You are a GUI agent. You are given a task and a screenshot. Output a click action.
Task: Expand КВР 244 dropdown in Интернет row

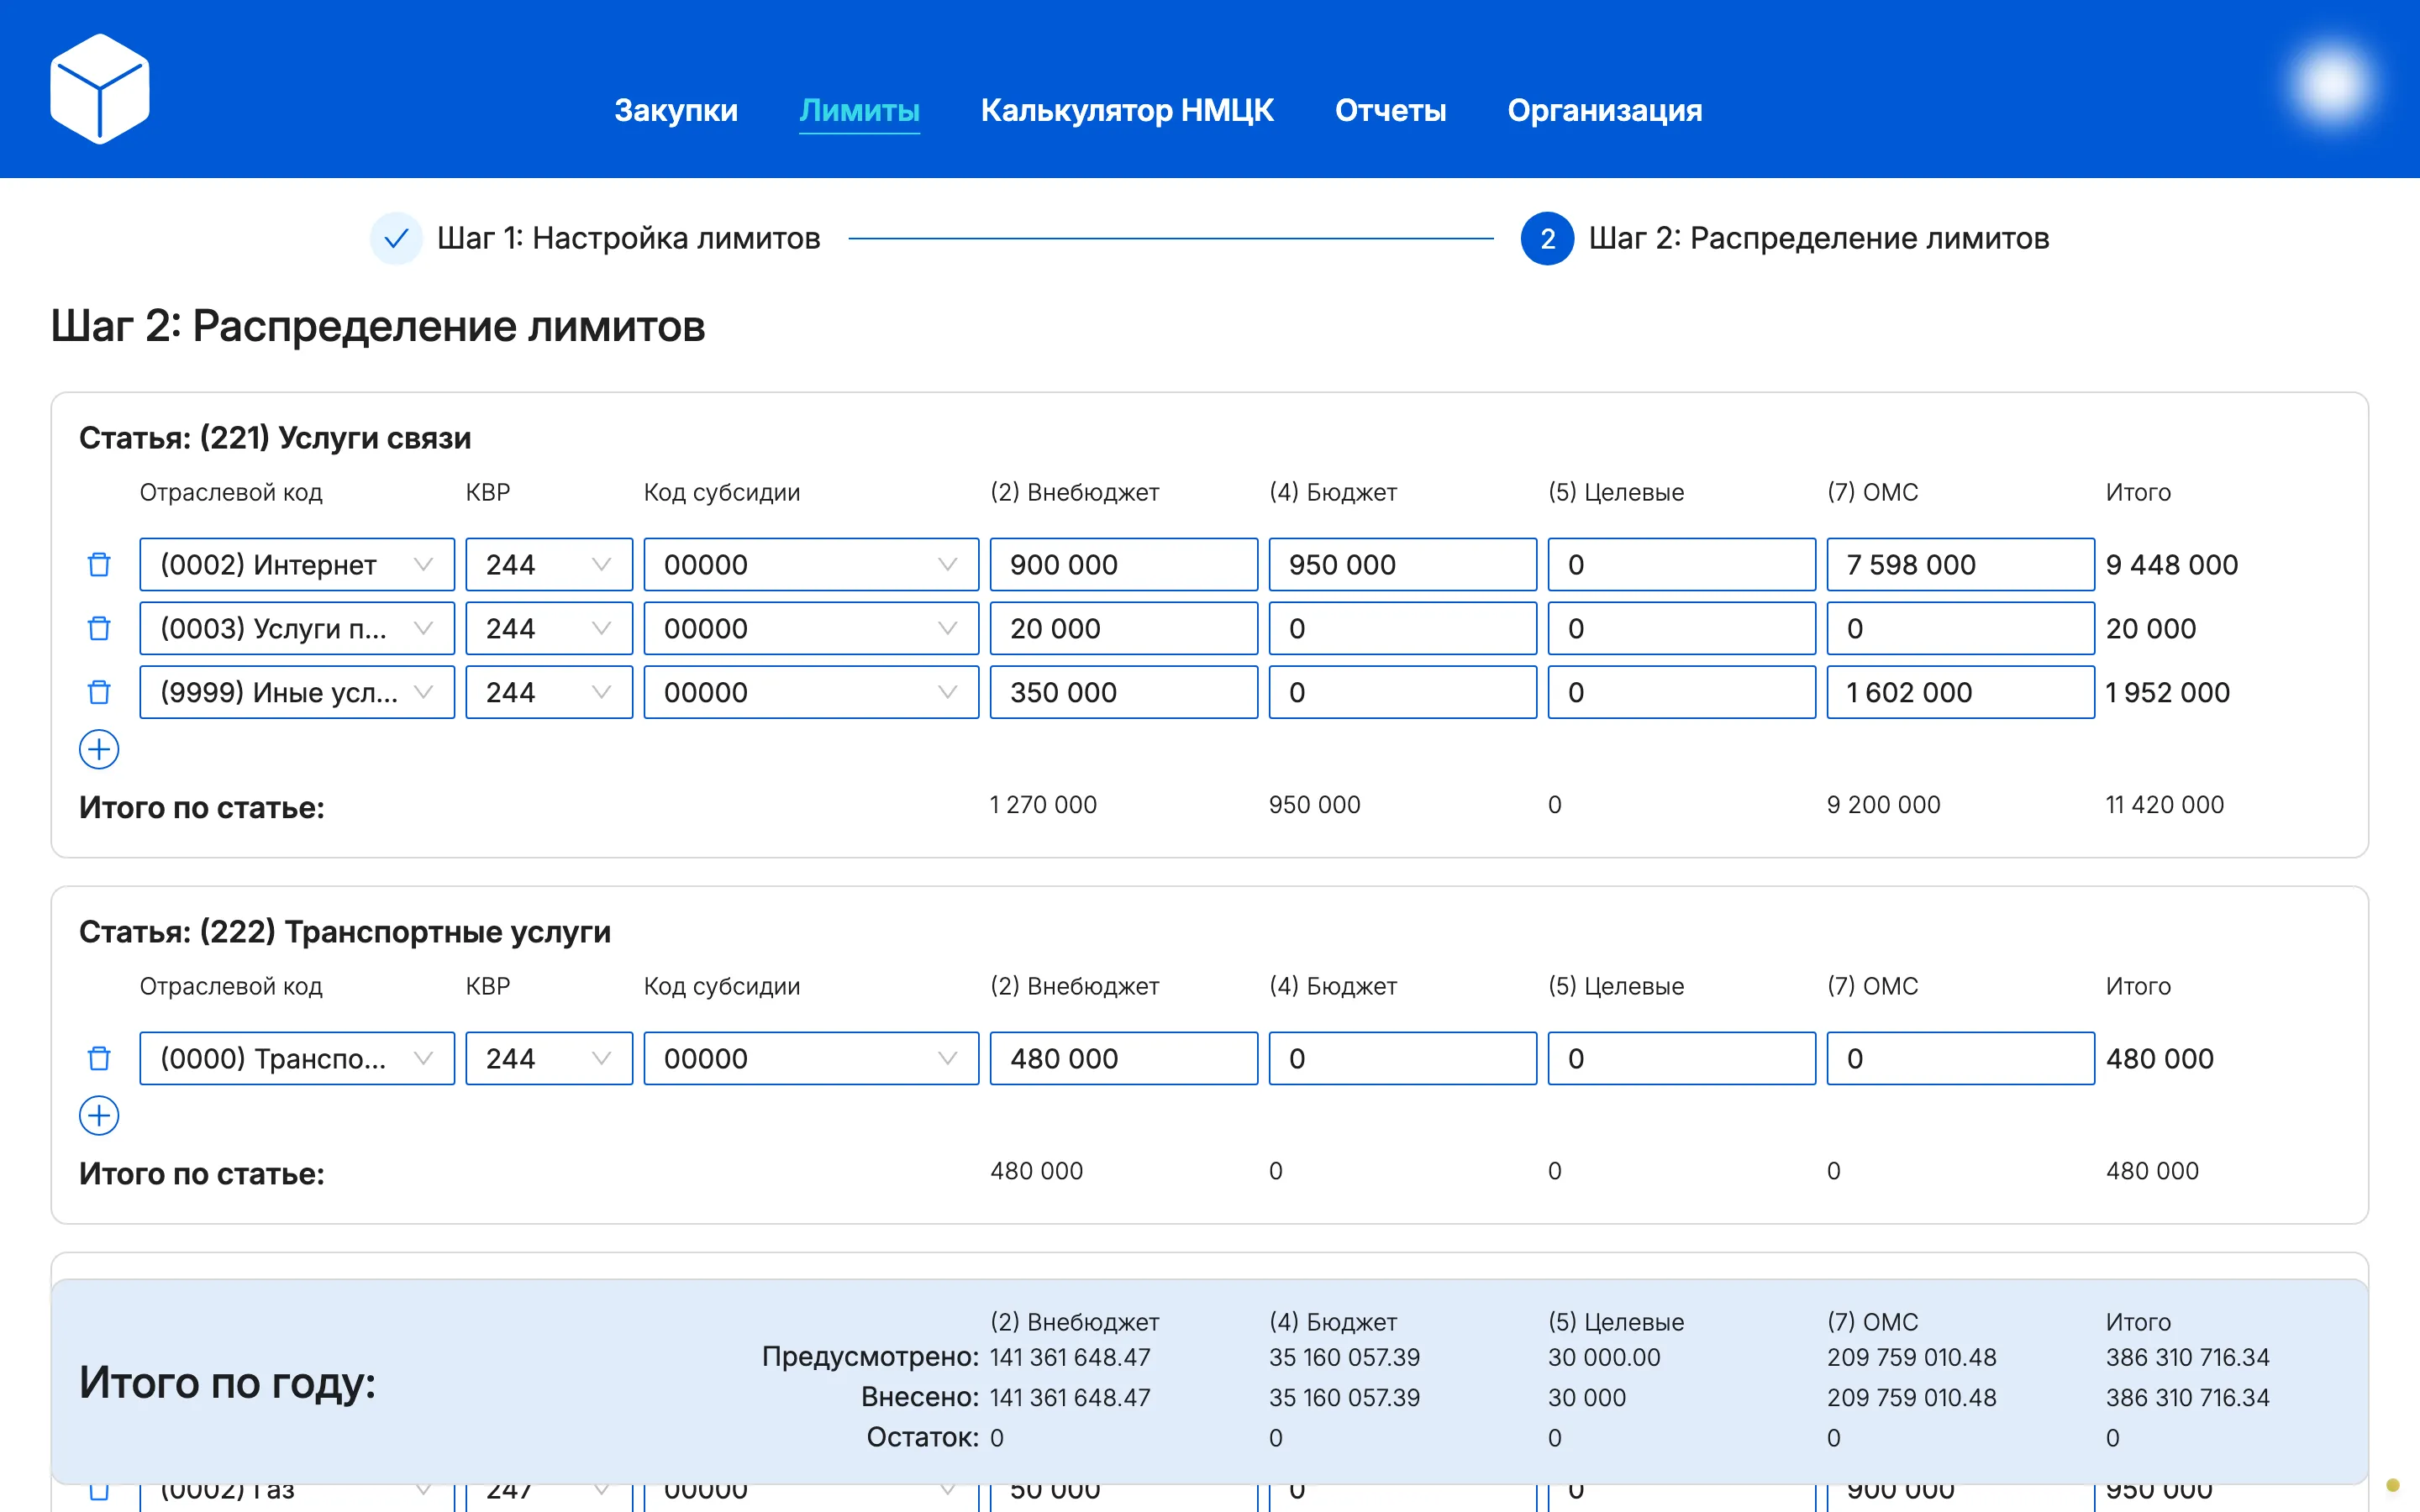click(x=549, y=564)
